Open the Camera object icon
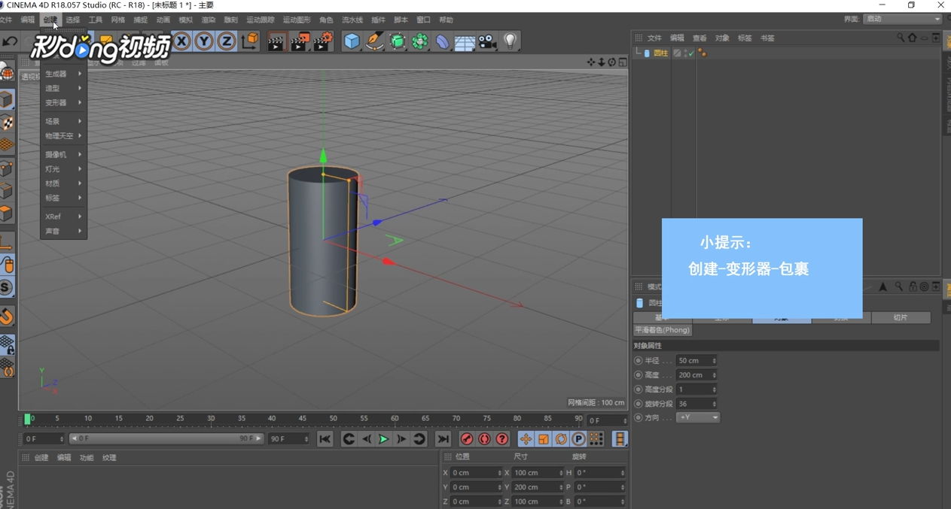 tap(487, 41)
